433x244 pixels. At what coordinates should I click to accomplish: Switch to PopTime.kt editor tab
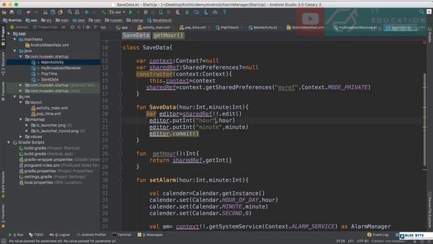(x=227, y=27)
